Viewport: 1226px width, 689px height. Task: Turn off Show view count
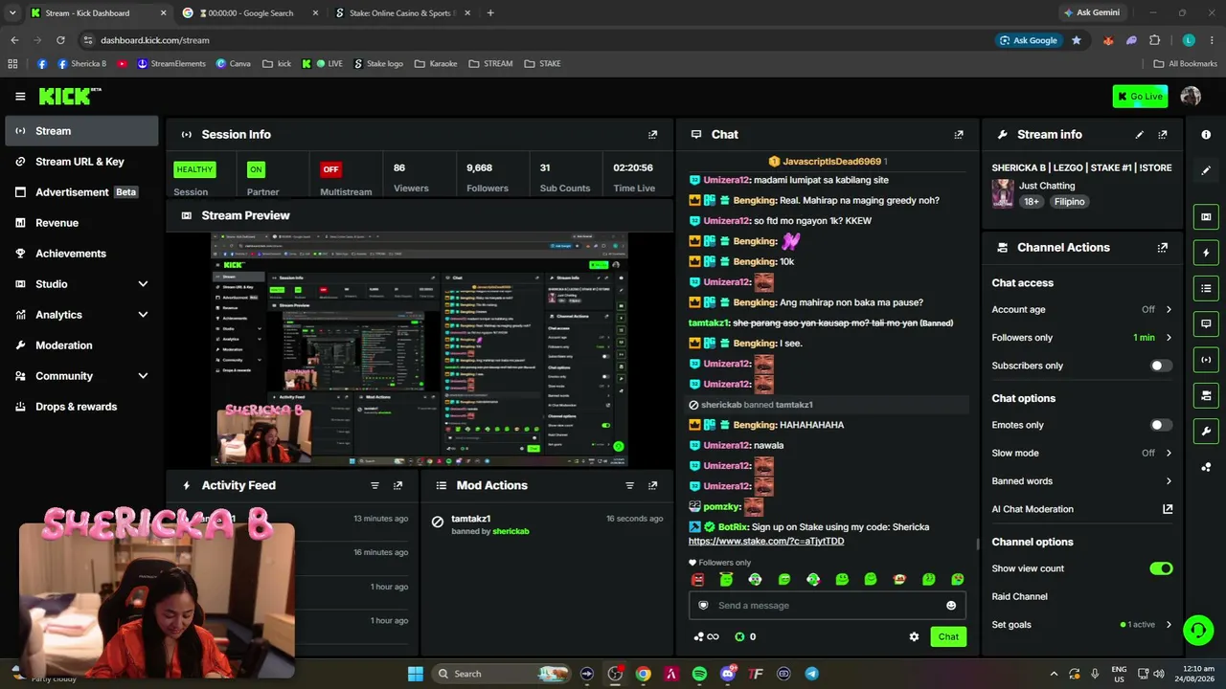(x=1161, y=568)
